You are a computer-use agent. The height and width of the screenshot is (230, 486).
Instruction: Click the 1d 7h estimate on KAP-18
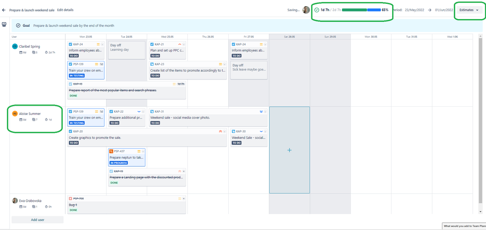pyautogui.click(x=180, y=84)
